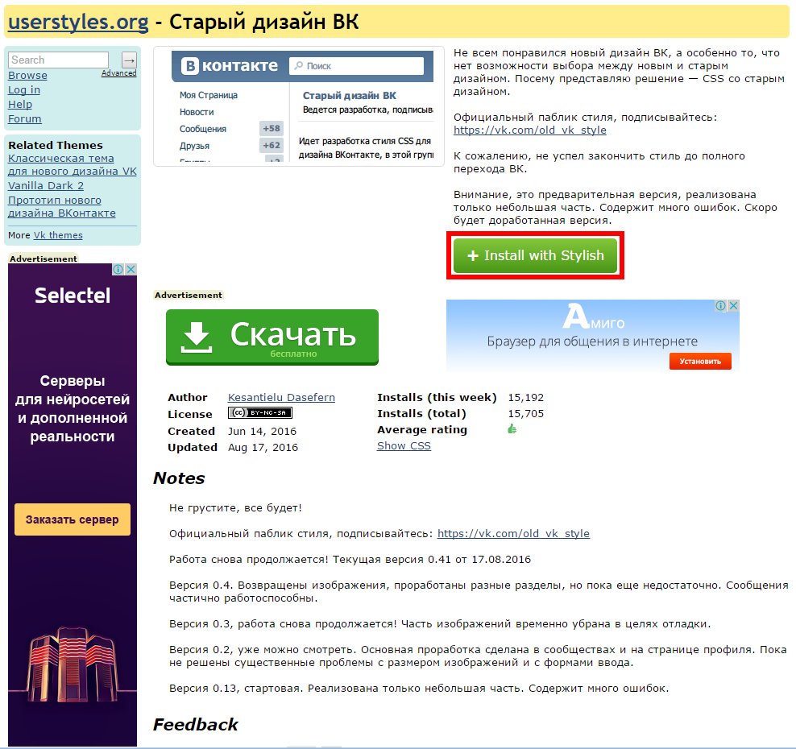
Task: Click the green Скачать download ad button
Action: [272, 337]
